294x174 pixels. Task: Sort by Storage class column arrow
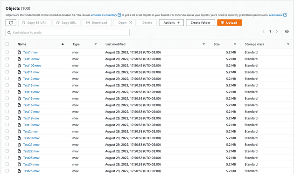[288, 44]
